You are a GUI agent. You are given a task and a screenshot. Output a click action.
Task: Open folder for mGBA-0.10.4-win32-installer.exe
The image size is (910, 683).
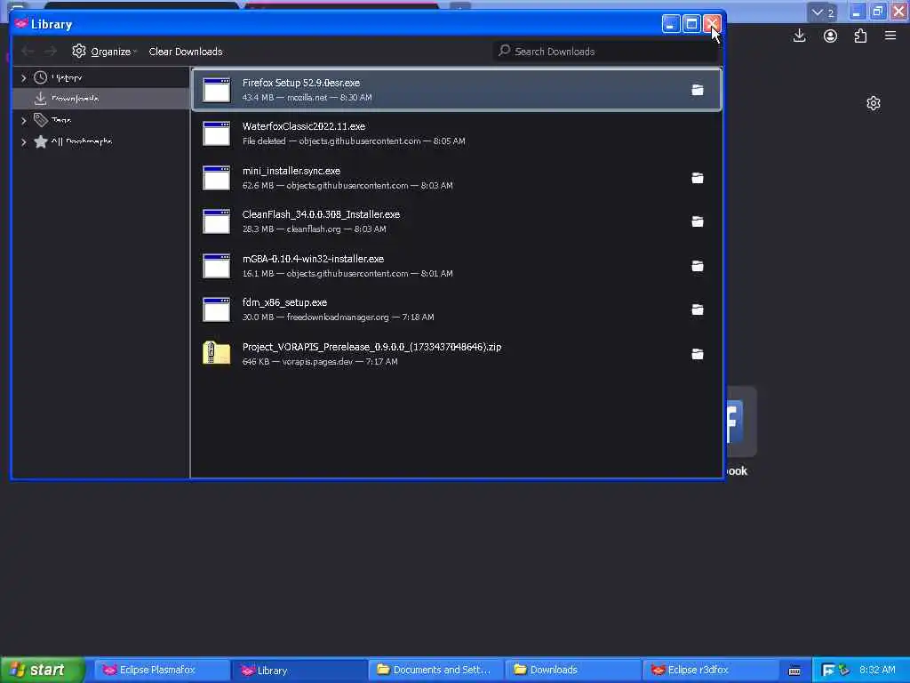[697, 265]
